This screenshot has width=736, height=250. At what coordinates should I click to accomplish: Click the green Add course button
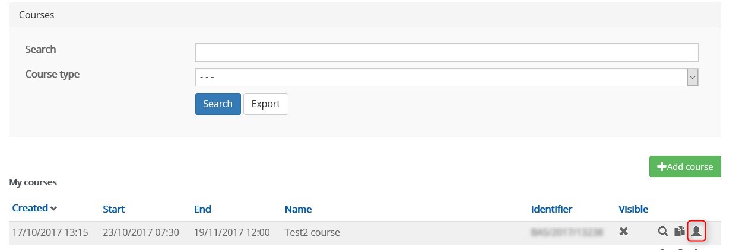pos(685,166)
